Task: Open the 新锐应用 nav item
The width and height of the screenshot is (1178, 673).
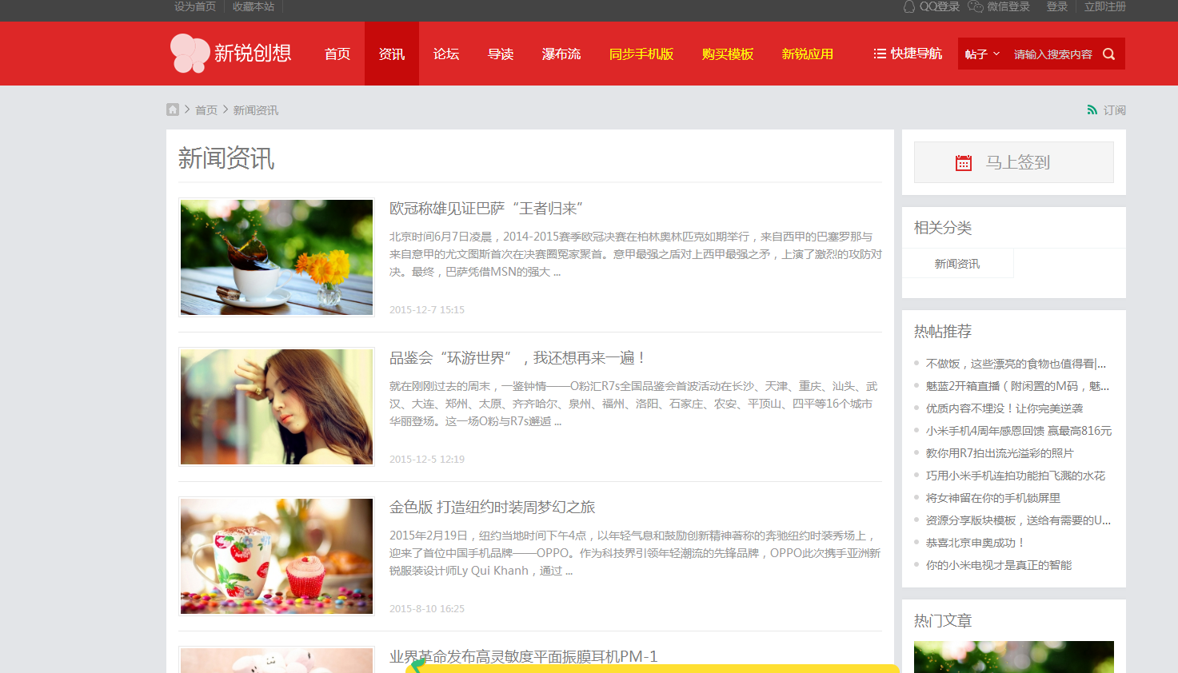Action: pyautogui.click(x=808, y=54)
